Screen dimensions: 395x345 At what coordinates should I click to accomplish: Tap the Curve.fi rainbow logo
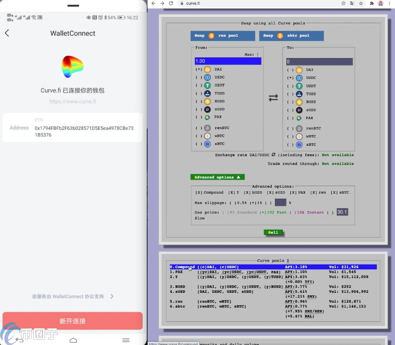72,67
